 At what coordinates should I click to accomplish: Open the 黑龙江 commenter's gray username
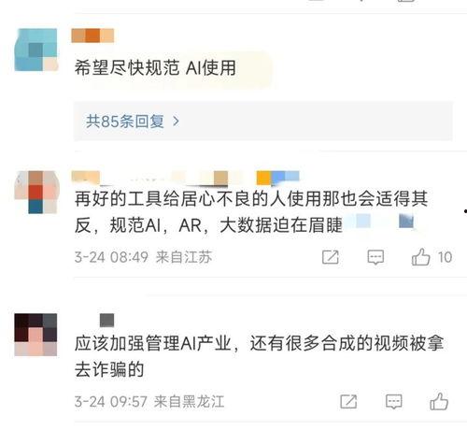pos(106,321)
